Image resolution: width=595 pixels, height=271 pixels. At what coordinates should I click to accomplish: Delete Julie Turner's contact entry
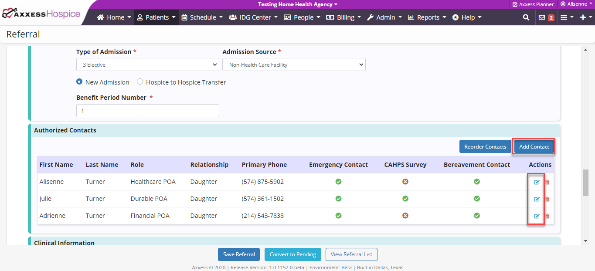tap(547, 199)
